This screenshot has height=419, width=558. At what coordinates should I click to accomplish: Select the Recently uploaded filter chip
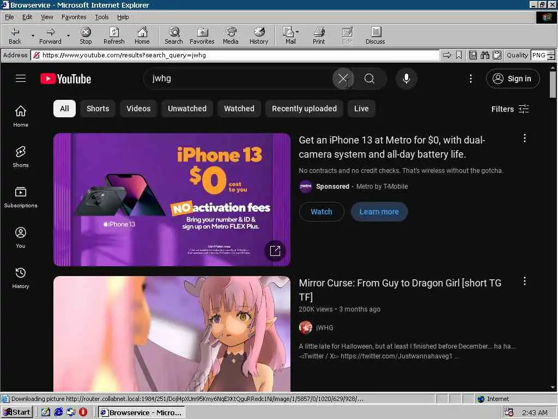304,109
